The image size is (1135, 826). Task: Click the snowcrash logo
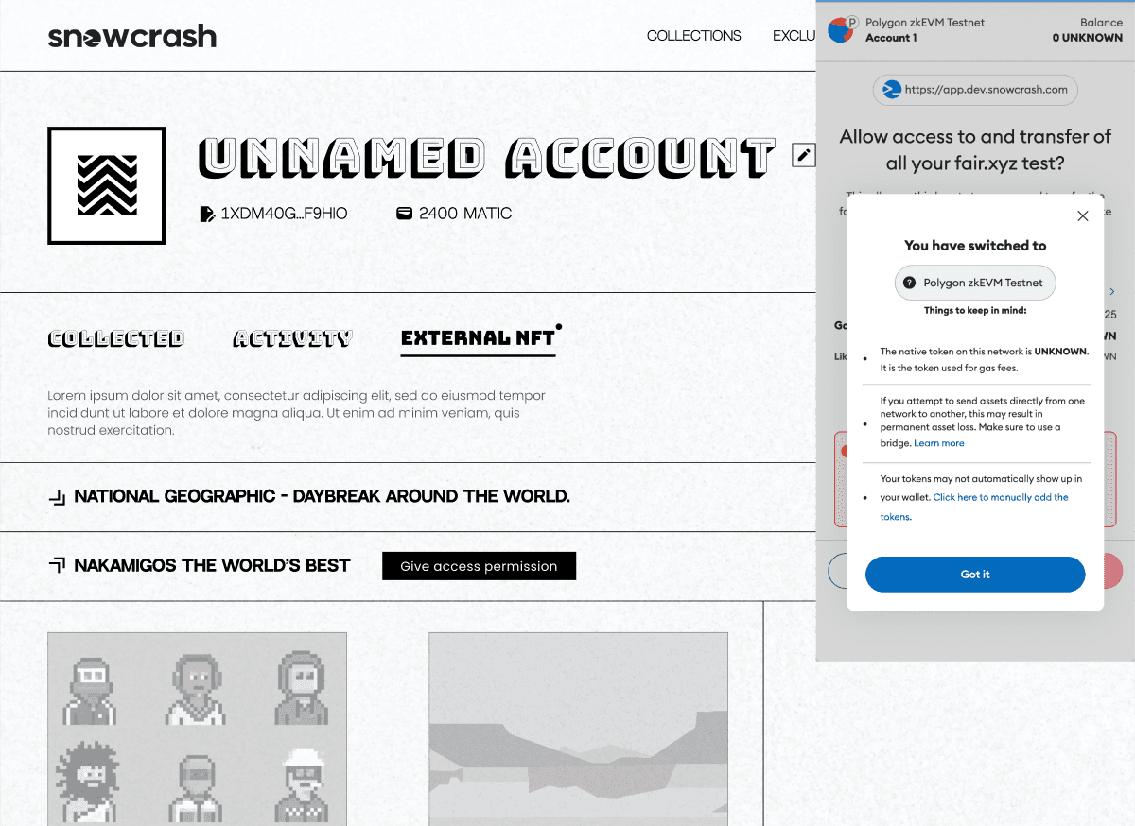[x=132, y=37]
